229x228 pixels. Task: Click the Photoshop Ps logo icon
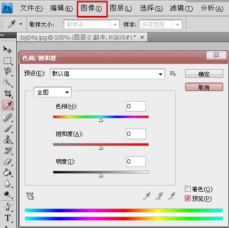[x=7, y=8]
